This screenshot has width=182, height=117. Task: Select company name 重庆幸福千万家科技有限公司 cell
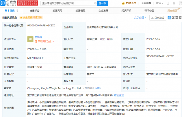tap(103, 27)
